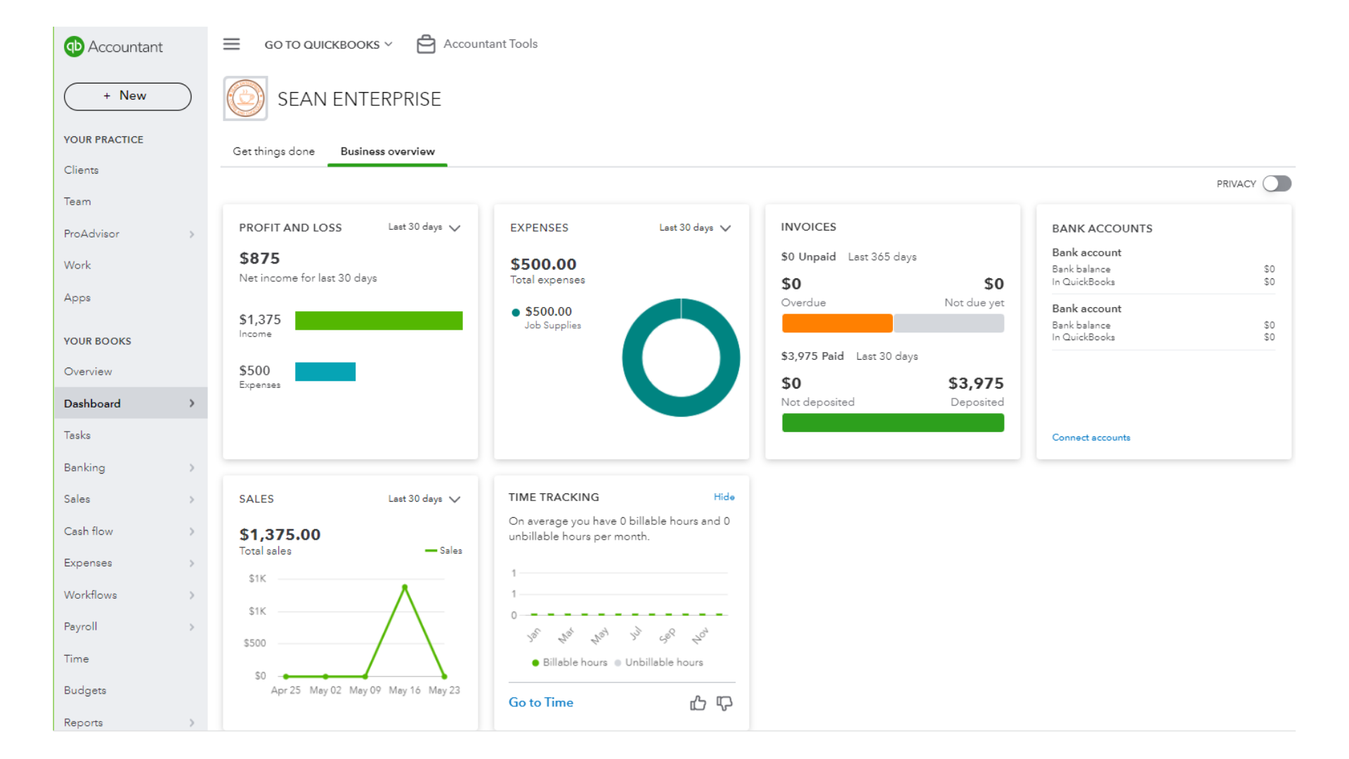Open Go To QuickBooks dropdown

tap(328, 44)
